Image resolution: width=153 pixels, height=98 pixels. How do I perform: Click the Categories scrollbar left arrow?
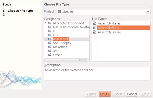45,60
